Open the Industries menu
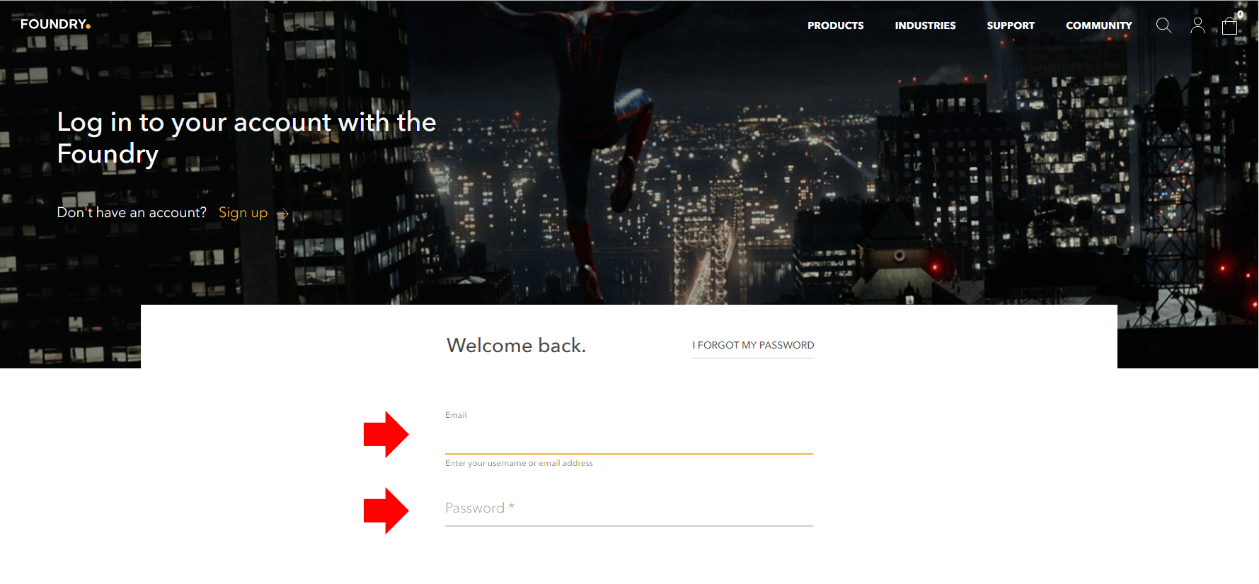The width and height of the screenshot is (1259, 584). pyautogui.click(x=925, y=25)
